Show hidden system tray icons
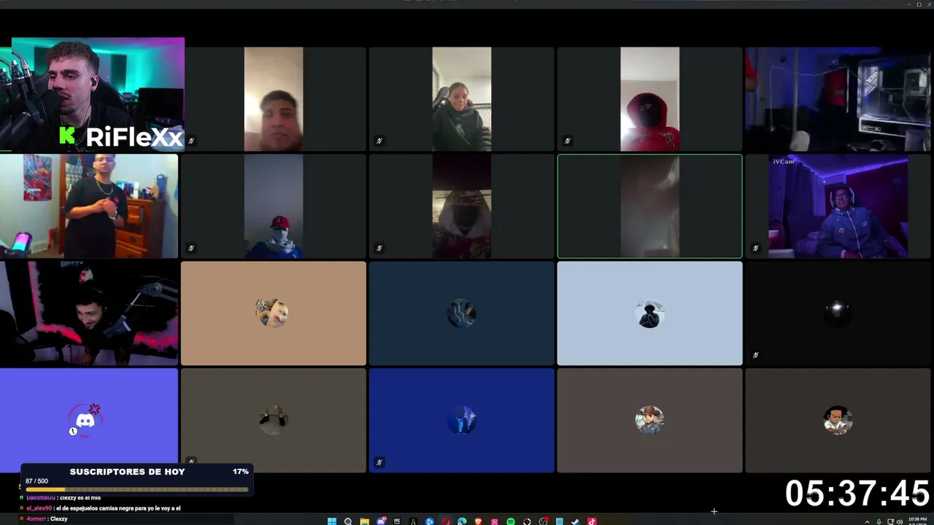Screen dimensions: 934x525 (868, 521)
